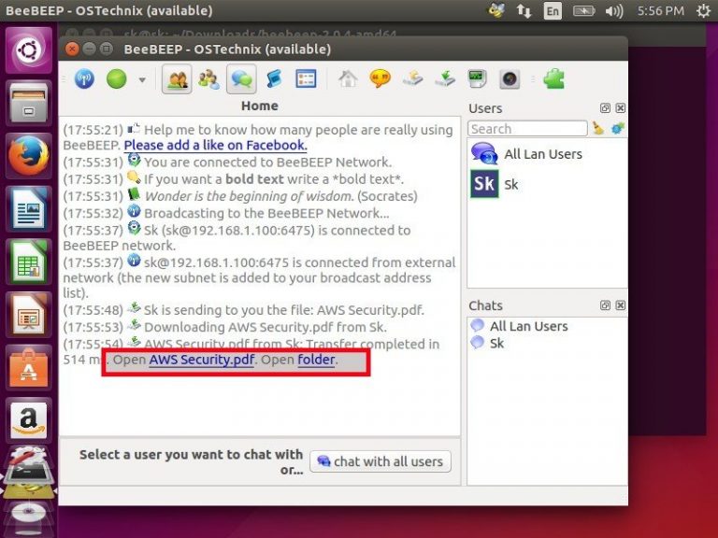Viewport: 718px width, 538px height.
Task: Float the Chats panel with its detach button
Action: click(605, 305)
